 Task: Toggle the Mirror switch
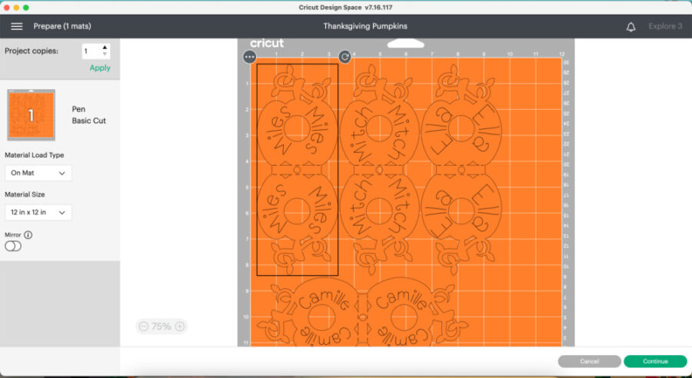(x=13, y=247)
